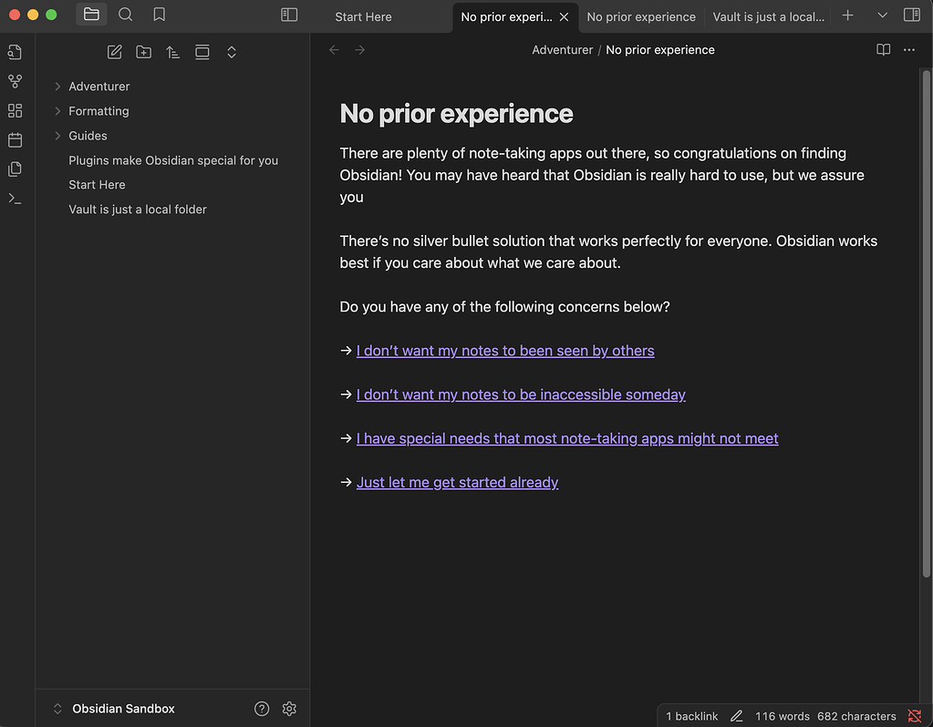Toggle the right sidebar open

(x=911, y=15)
